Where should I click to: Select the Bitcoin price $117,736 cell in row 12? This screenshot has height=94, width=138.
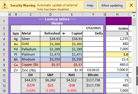(x=93, y=80)
